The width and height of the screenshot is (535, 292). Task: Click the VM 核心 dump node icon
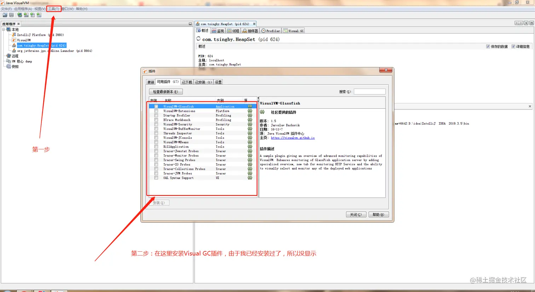(9, 61)
